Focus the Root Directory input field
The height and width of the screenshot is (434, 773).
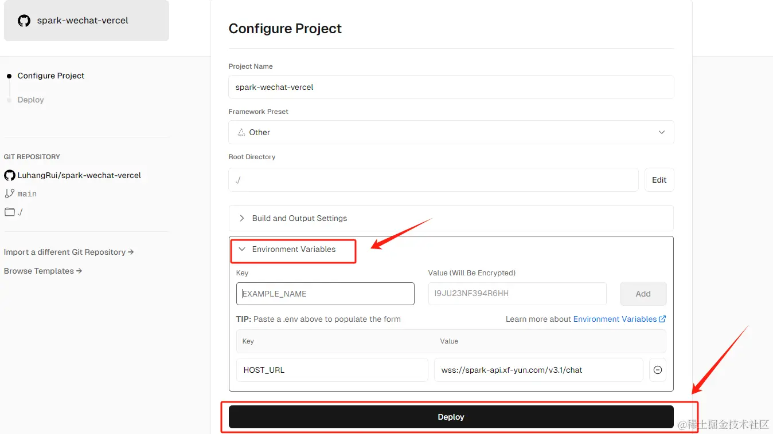click(x=434, y=180)
